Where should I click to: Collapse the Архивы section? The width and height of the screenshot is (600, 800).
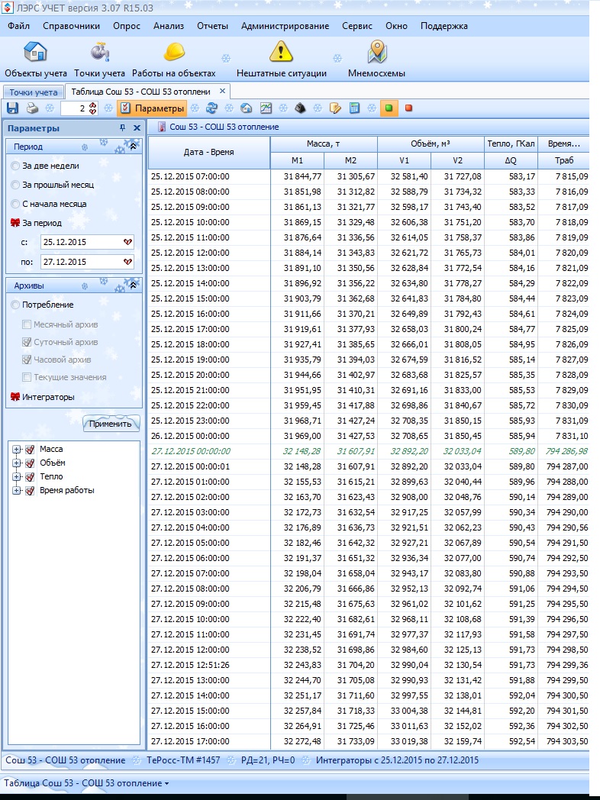pos(133,285)
